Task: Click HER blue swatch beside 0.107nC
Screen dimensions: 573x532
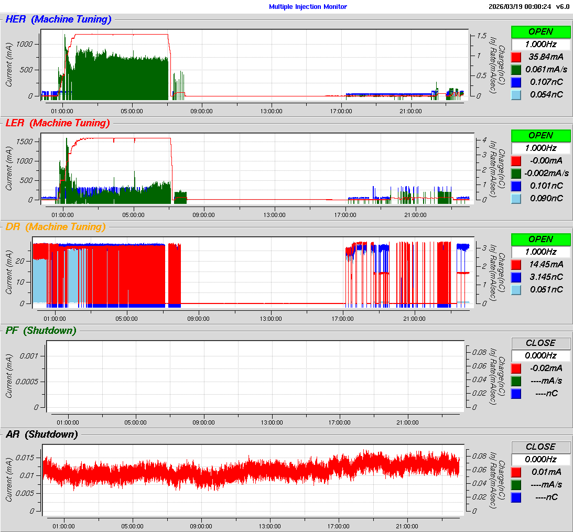Action: click(516, 82)
